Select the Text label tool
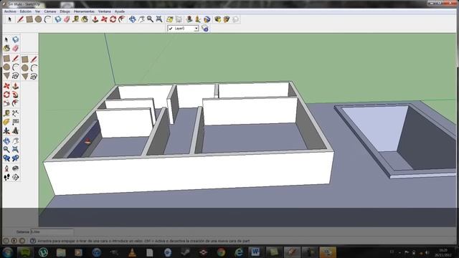This screenshot has width=459, height=258. coord(16,122)
